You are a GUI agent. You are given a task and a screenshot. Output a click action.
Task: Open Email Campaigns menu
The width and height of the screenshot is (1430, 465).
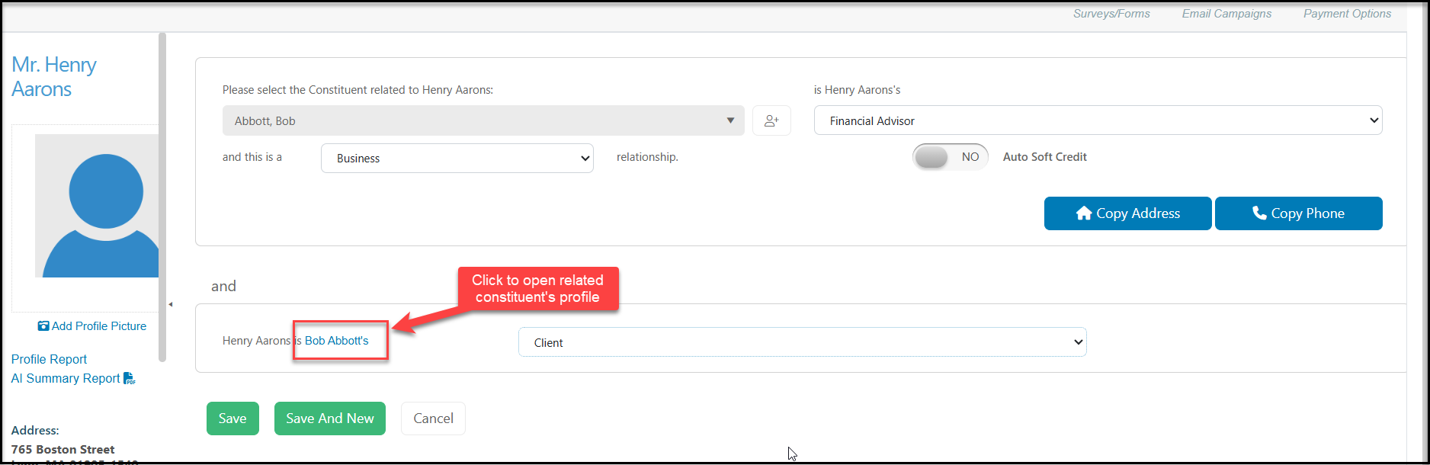1226,14
